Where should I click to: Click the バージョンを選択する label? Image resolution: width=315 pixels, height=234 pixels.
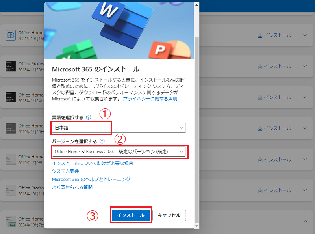click(74, 141)
